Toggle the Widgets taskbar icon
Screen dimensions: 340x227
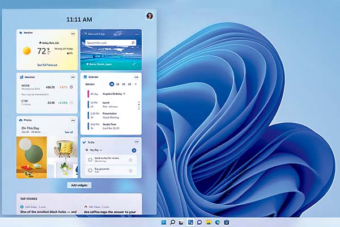click(190, 222)
